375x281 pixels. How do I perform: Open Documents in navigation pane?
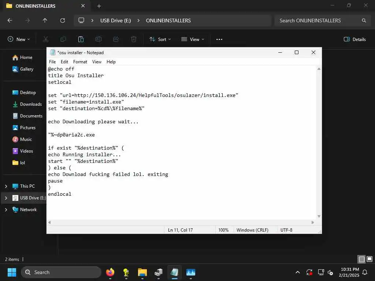coord(28,116)
